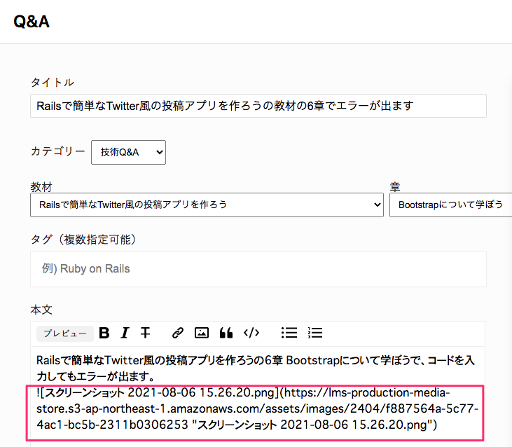Insert a hyperlink with the link icon

coord(178,333)
